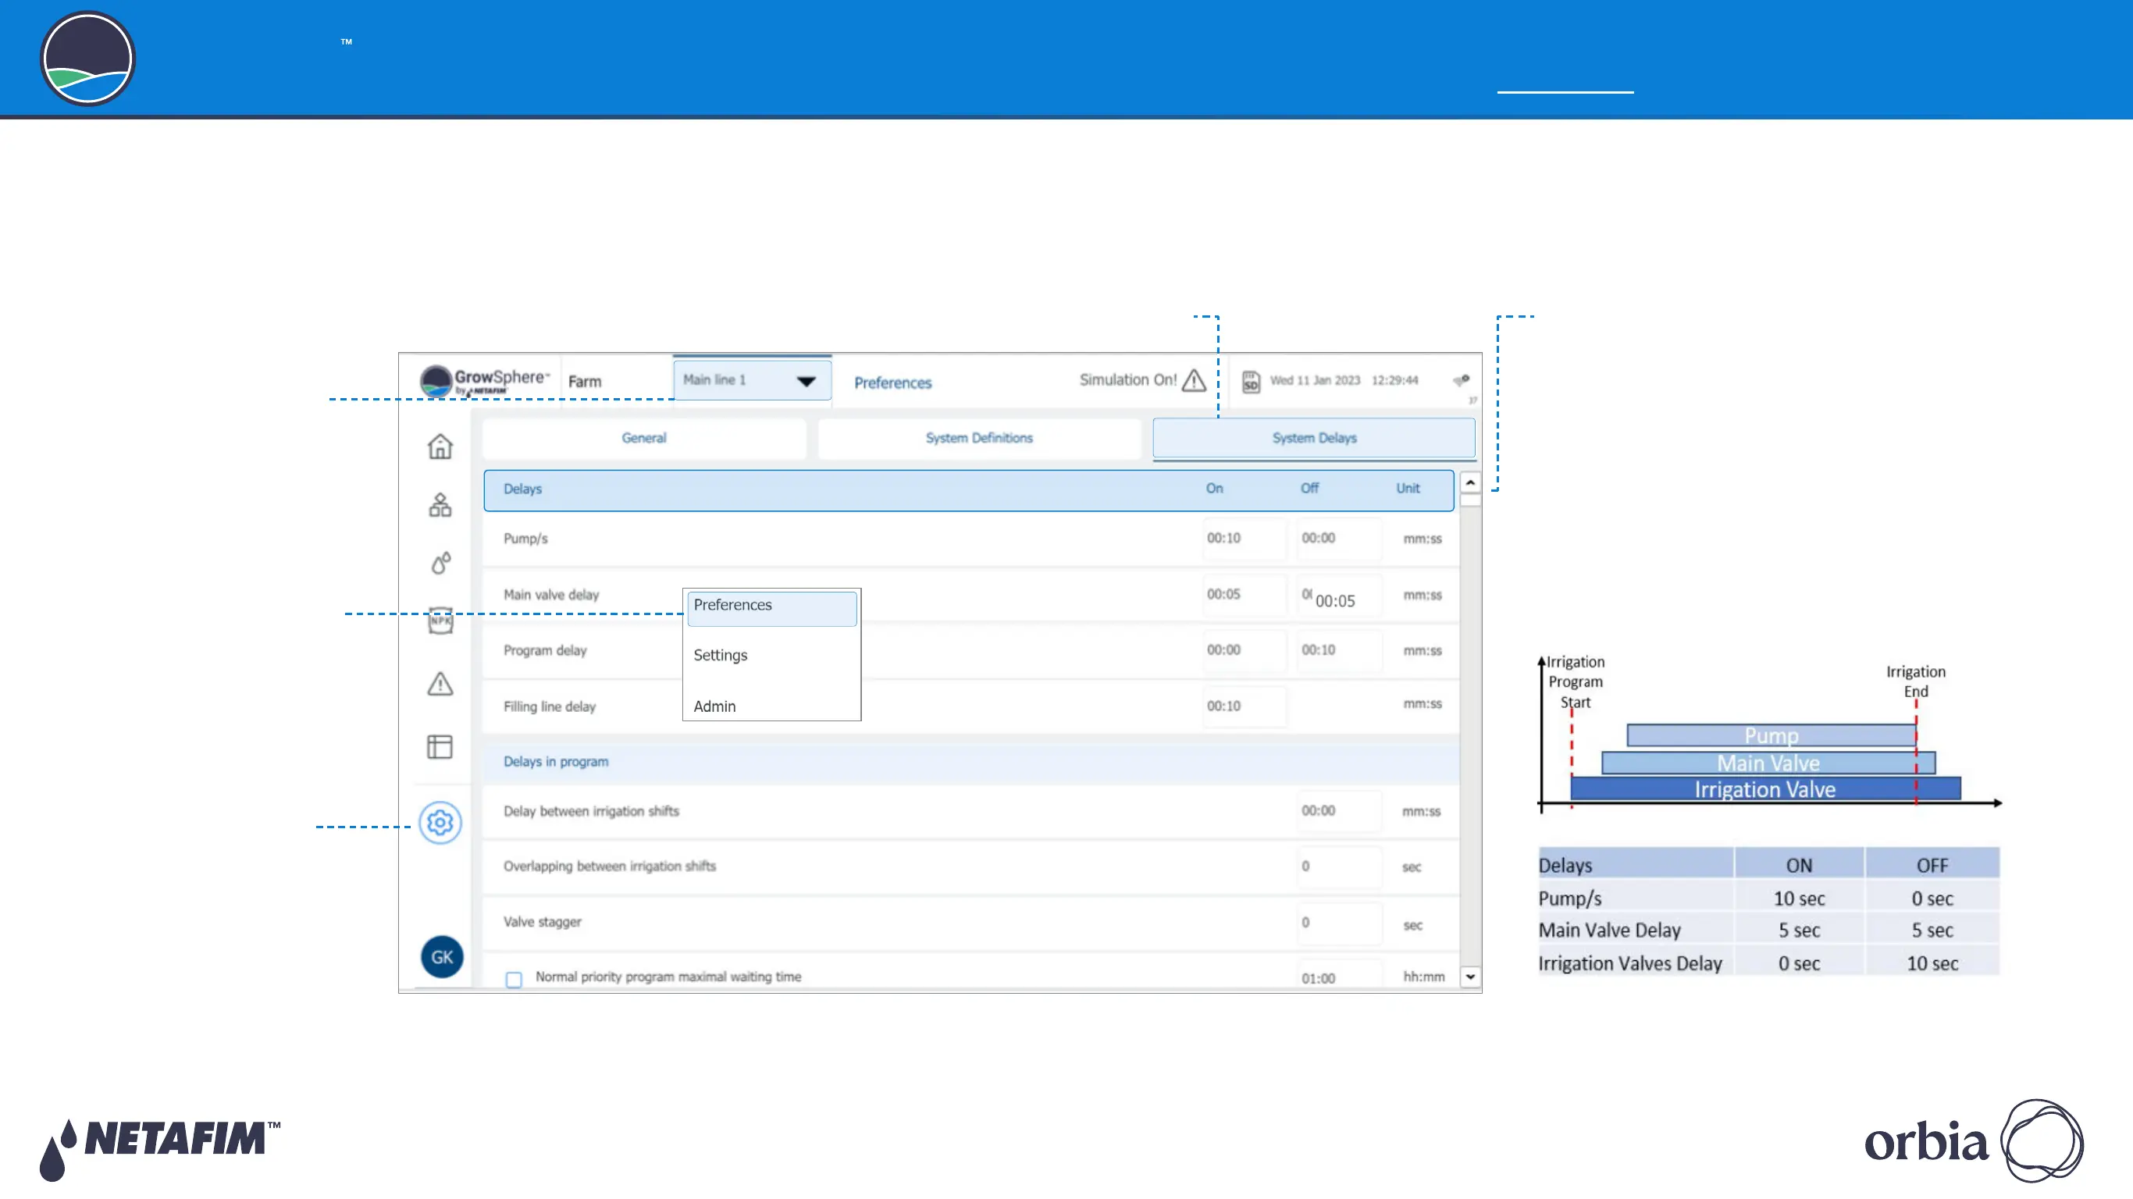Click the Off column header

(1309, 489)
